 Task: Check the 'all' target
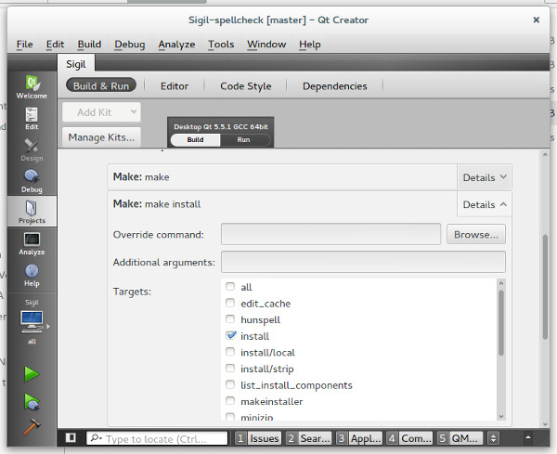click(230, 286)
